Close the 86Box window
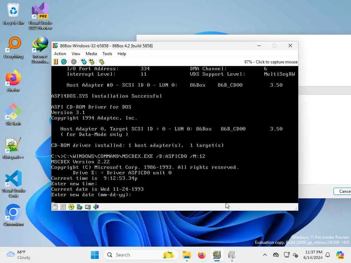 click(290, 46)
